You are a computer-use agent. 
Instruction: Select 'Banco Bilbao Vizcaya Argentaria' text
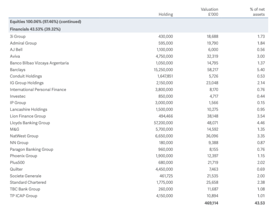(x=39, y=63)
